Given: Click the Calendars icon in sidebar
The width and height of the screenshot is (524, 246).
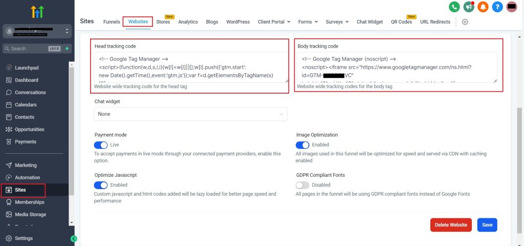Looking at the screenshot, I should (9, 105).
